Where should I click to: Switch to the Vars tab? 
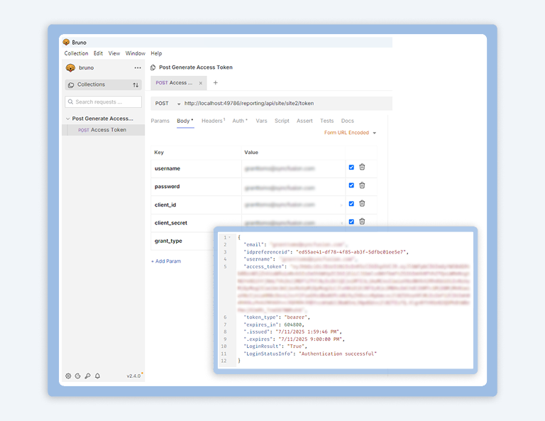tap(261, 121)
